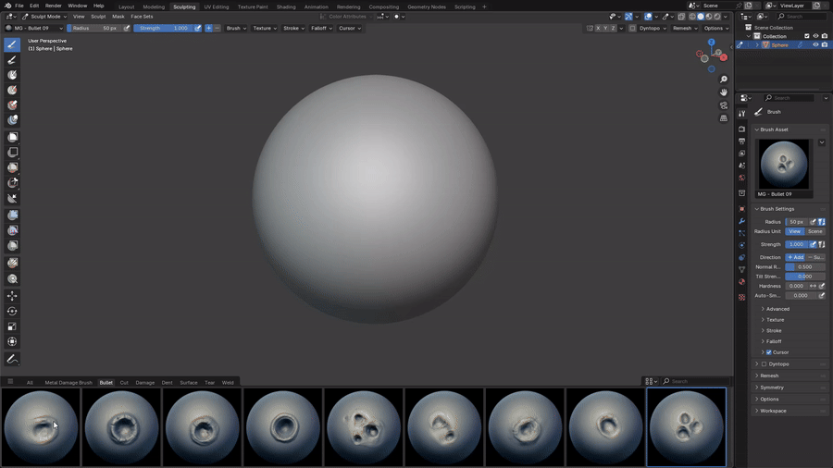
Task: Set Radius Unit to Scene
Action: [814, 231]
